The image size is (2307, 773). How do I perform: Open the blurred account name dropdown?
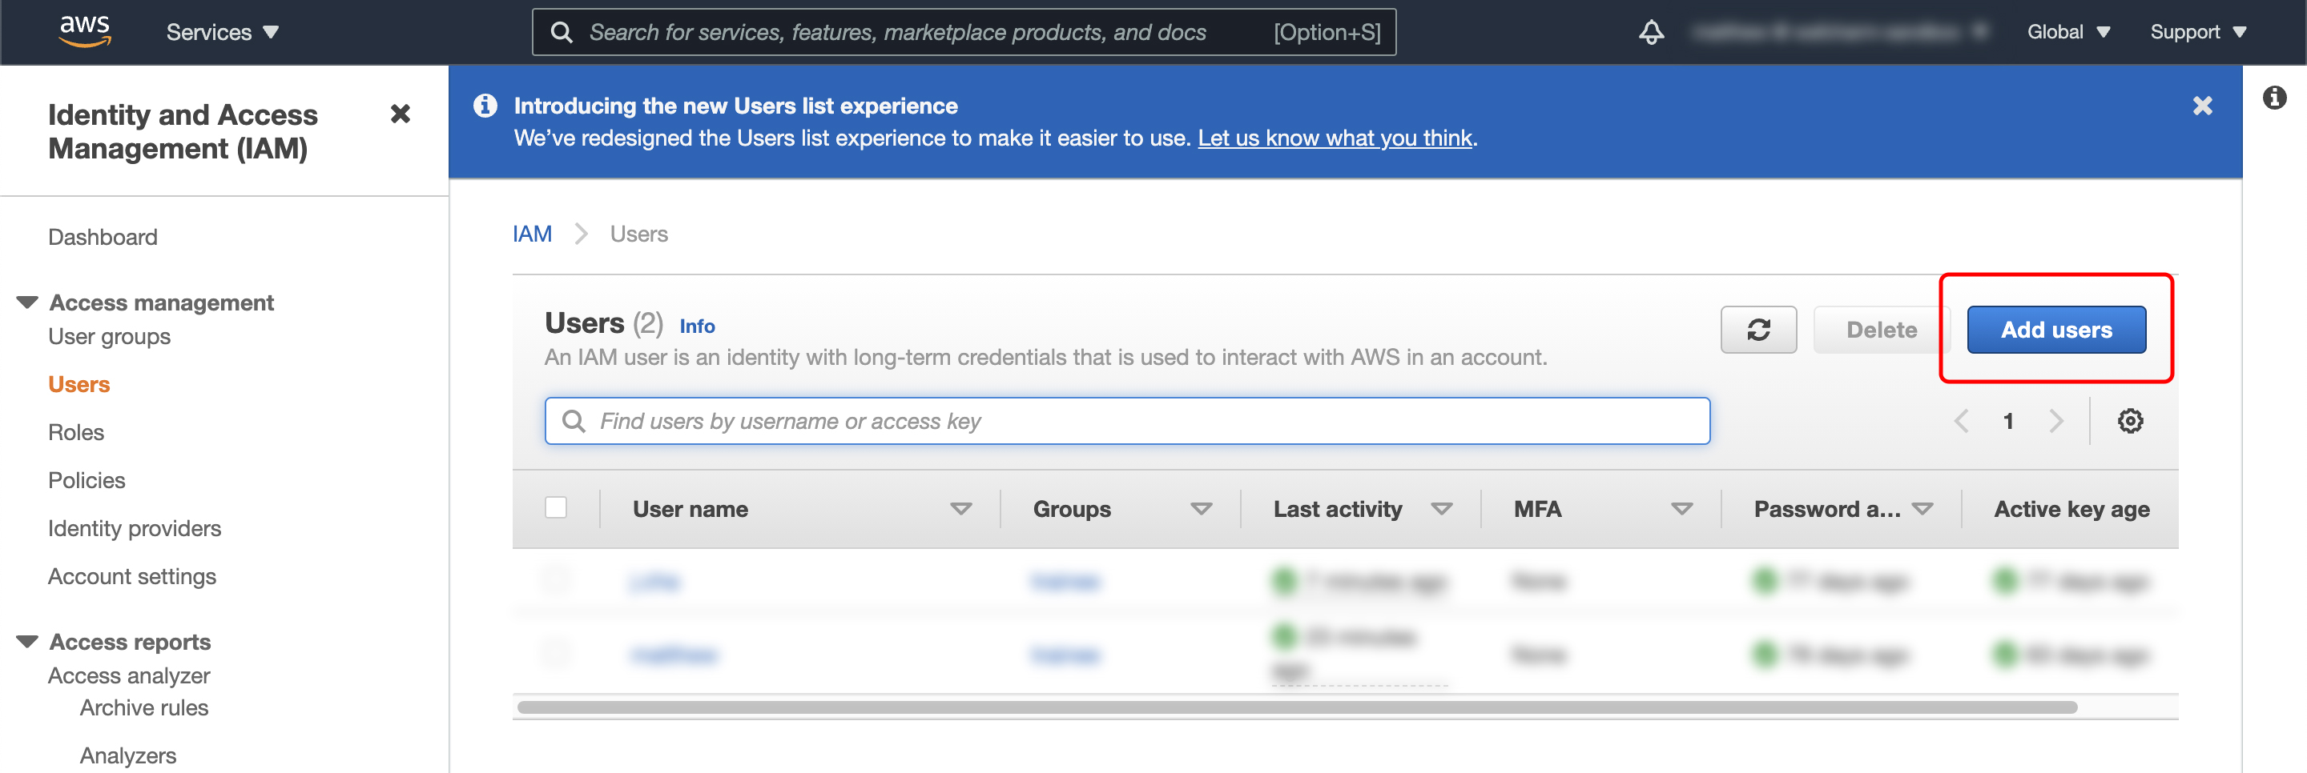click(1841, 32)
